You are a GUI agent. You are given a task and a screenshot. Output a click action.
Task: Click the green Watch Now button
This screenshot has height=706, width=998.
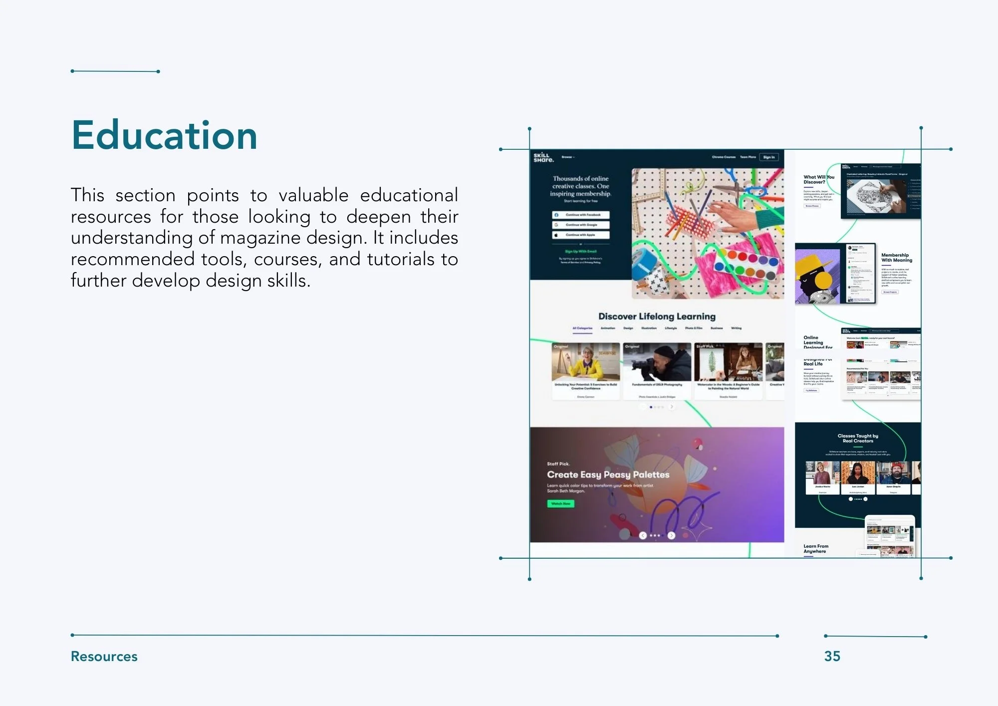click(561, 504)
